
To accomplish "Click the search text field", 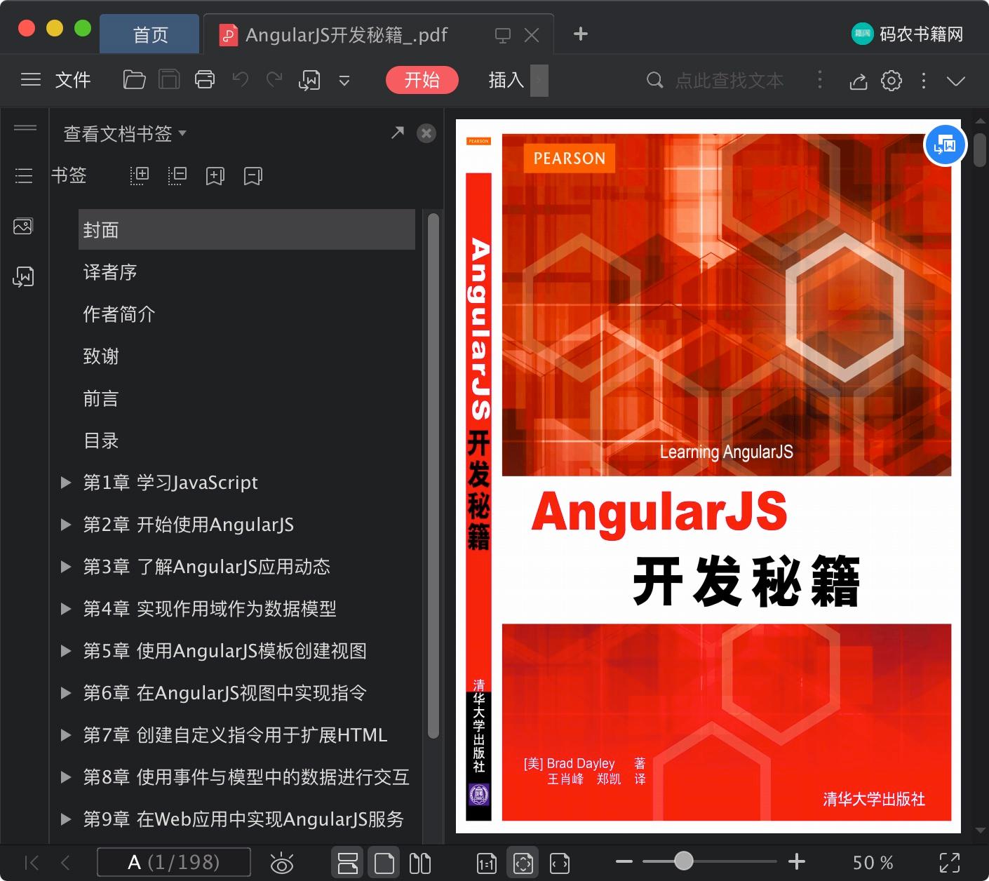I will coord(729,81).
